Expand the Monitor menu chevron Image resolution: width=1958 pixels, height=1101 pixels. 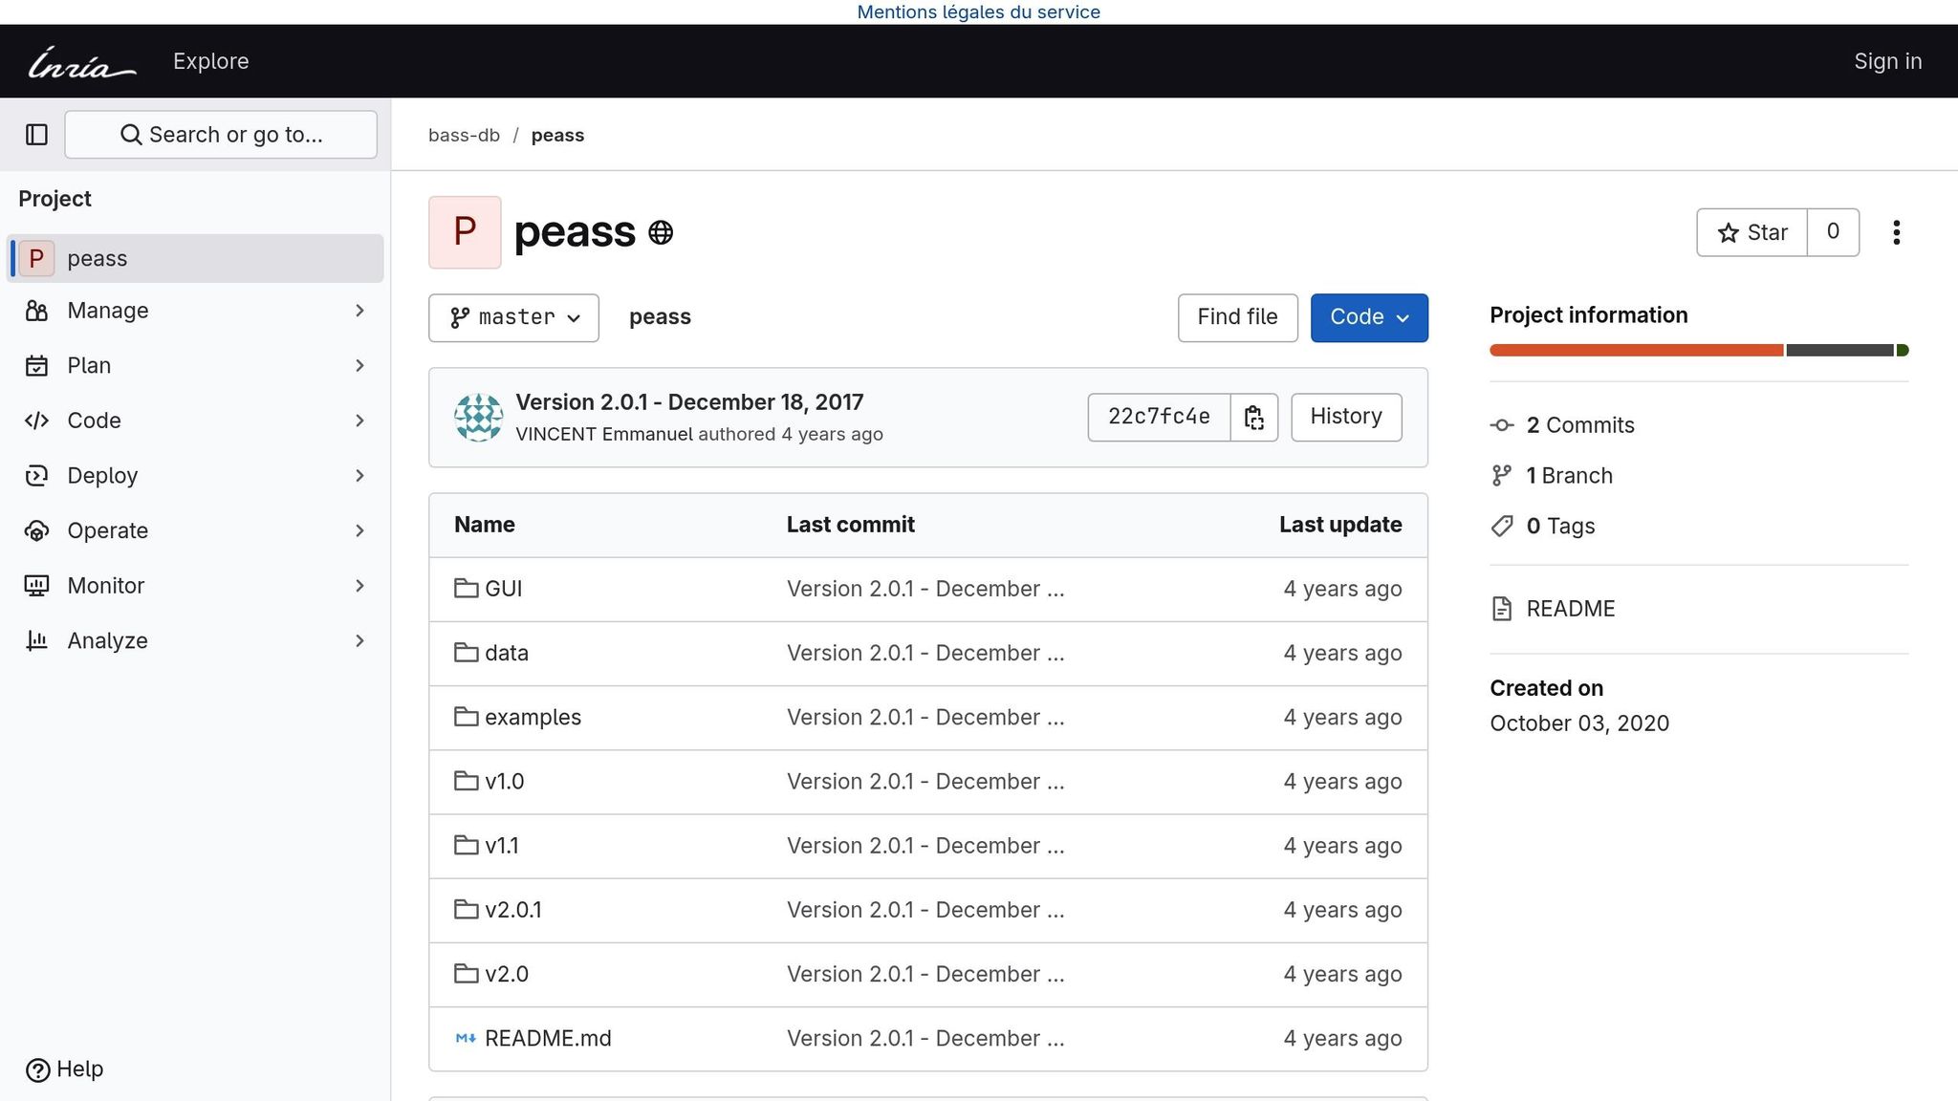pyautogui.click(x=359, y=586)
